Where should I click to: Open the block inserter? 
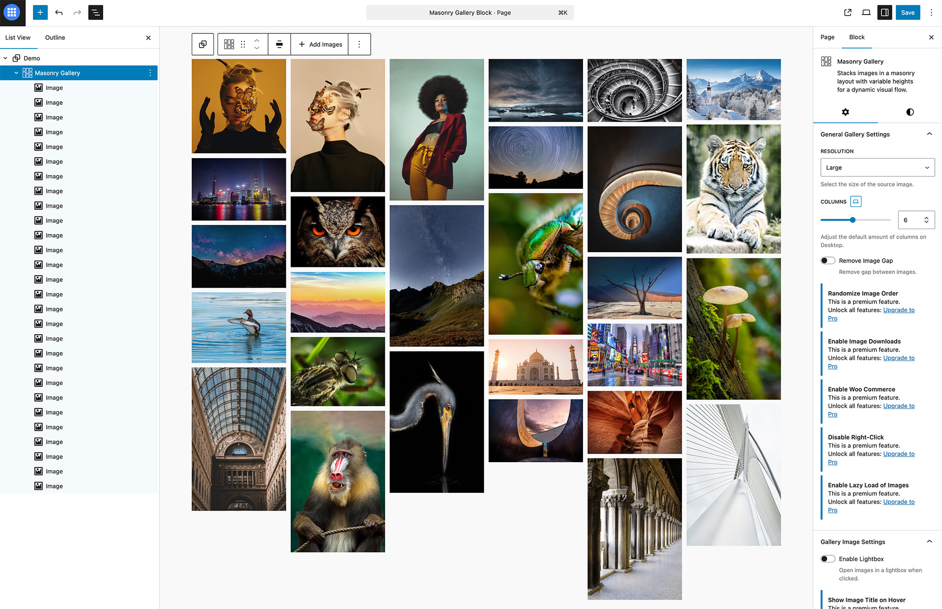(39, 12)
